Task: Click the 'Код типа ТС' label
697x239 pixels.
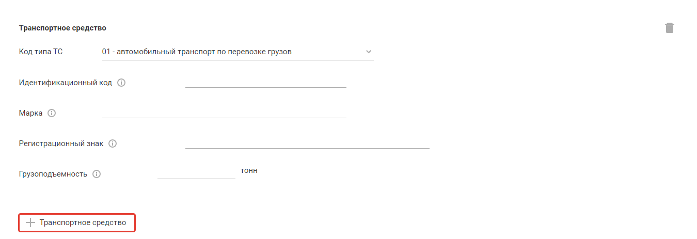Action: tap(41, 52)
